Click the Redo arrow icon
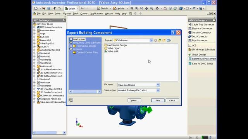The width and height of the screenshot is (248, 139). pyautogui.click(x=60, y=8)
